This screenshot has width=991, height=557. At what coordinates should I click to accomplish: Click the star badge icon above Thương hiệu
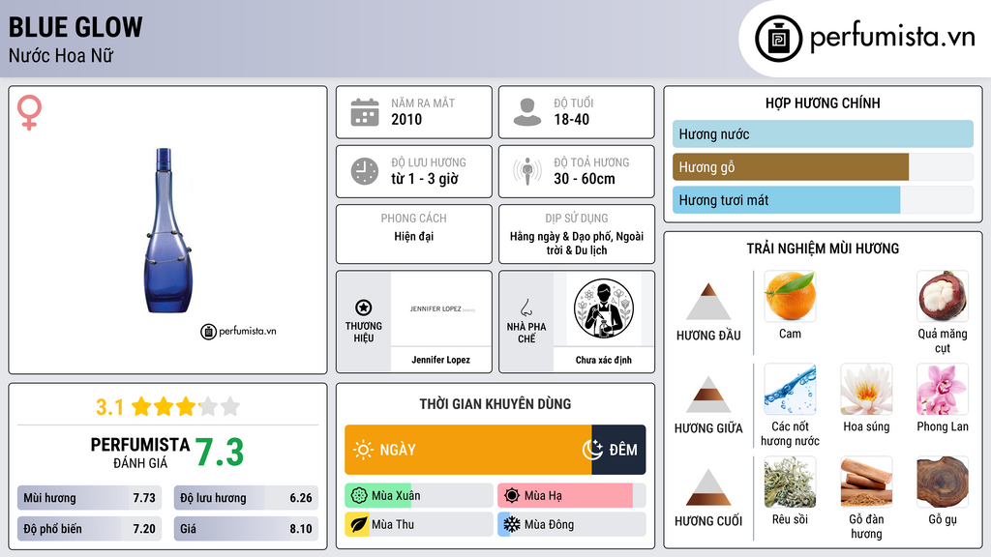[x=364, y=308]
